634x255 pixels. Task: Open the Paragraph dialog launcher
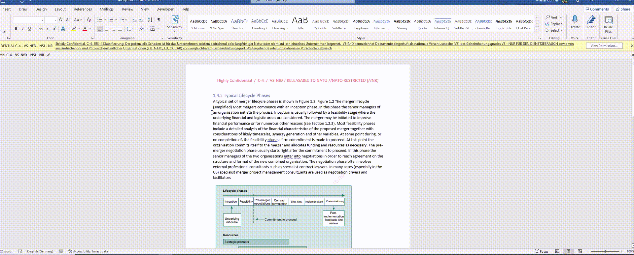pyautogui.click(x=162, y=38)
